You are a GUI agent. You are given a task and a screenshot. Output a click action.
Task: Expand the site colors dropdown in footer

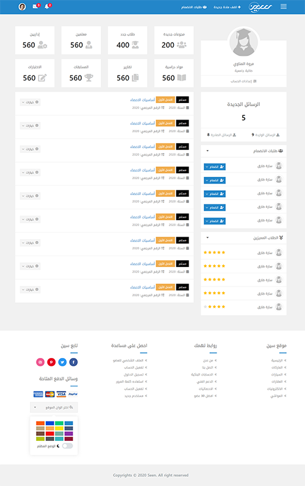coord(54,407)
